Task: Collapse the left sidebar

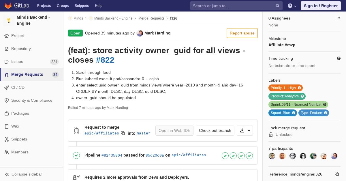Action: [x=32, y=174]
